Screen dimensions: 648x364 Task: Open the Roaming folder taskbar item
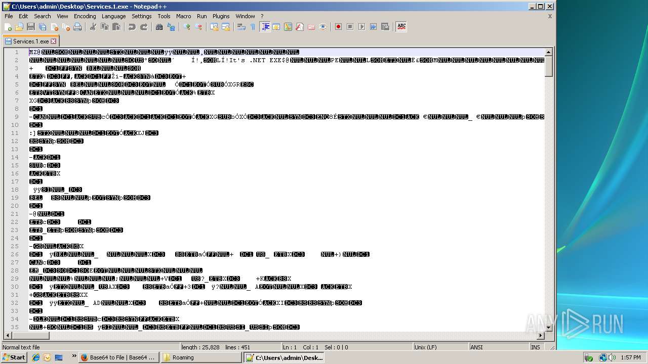pos(201,357)
